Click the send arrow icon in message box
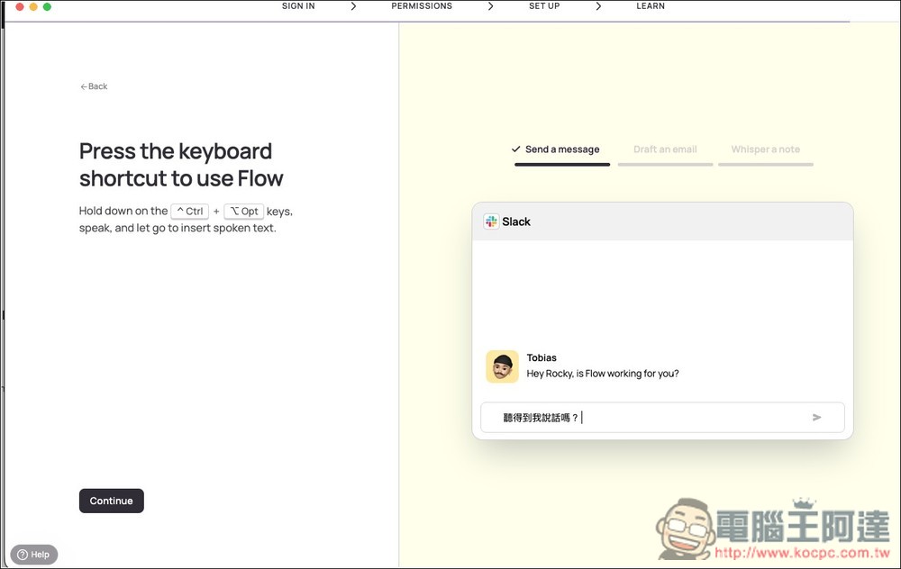The width and height of the screenshot is (901, 569). coord(816,418)
